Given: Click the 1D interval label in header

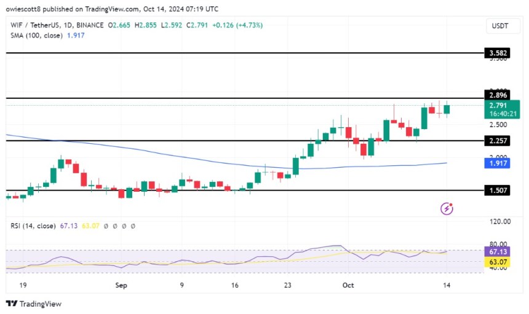Looking at the screenshot, I should [x=67, y=25].
